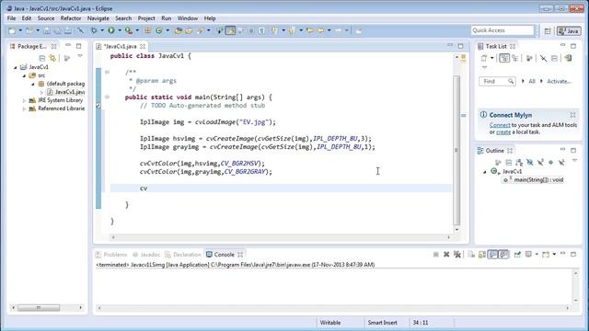
Task: Open the Source menu
Action: coord(46,18)
